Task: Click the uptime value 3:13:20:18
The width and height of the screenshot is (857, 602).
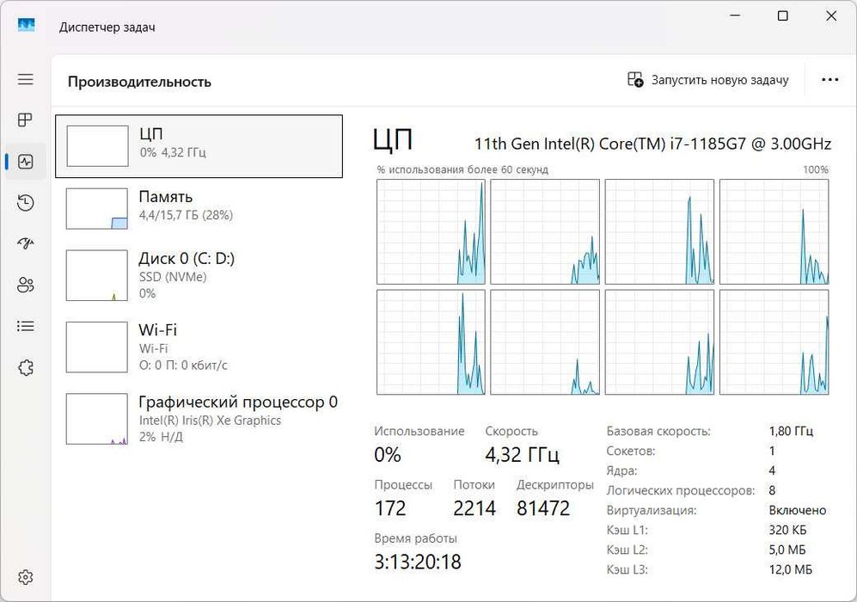Action: [418, 562]
